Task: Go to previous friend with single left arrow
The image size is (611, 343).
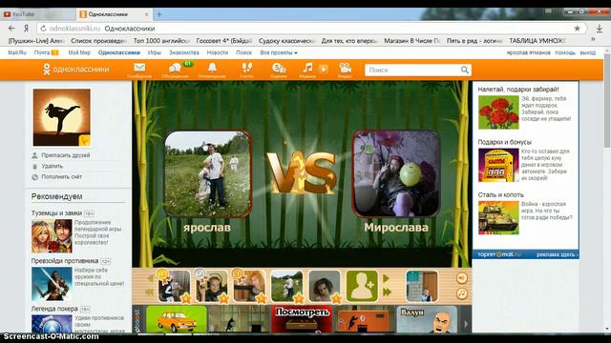Action: tap(150, 278)
